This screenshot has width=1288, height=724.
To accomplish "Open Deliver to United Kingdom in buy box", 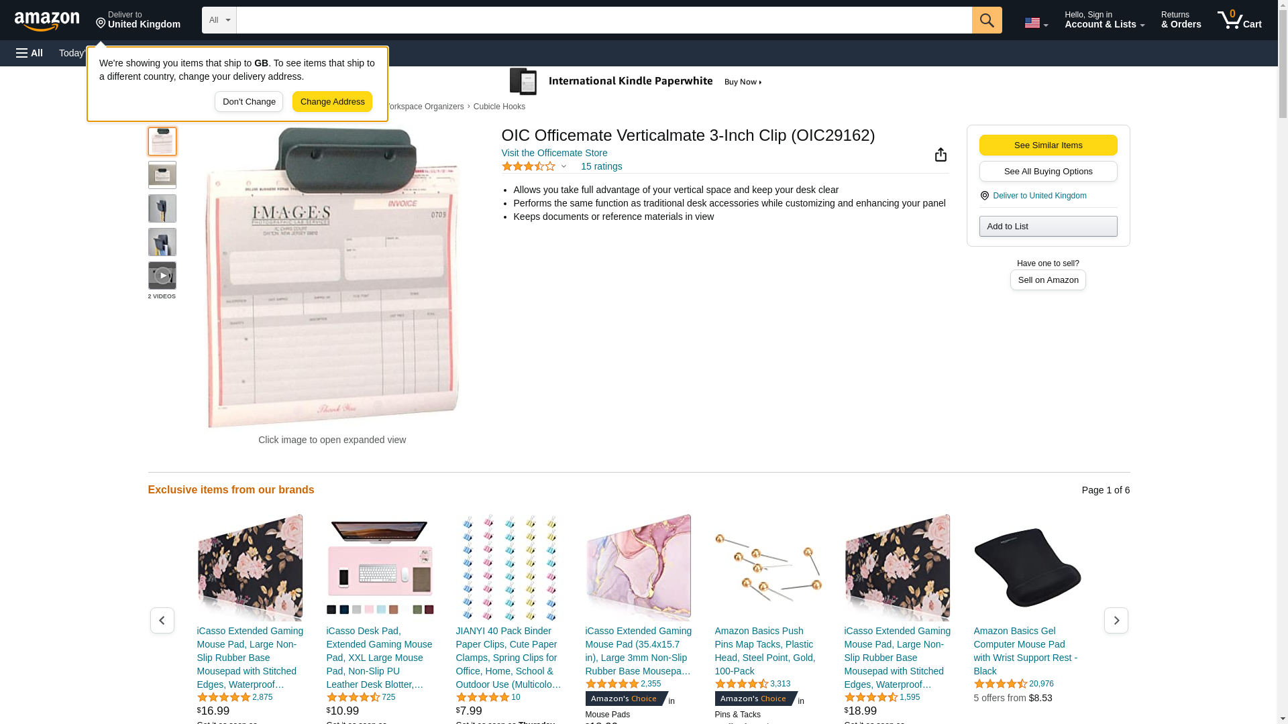I will [x=1039, y=196].
